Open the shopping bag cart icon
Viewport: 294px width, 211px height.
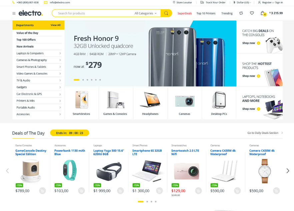(x=263, y=13)
